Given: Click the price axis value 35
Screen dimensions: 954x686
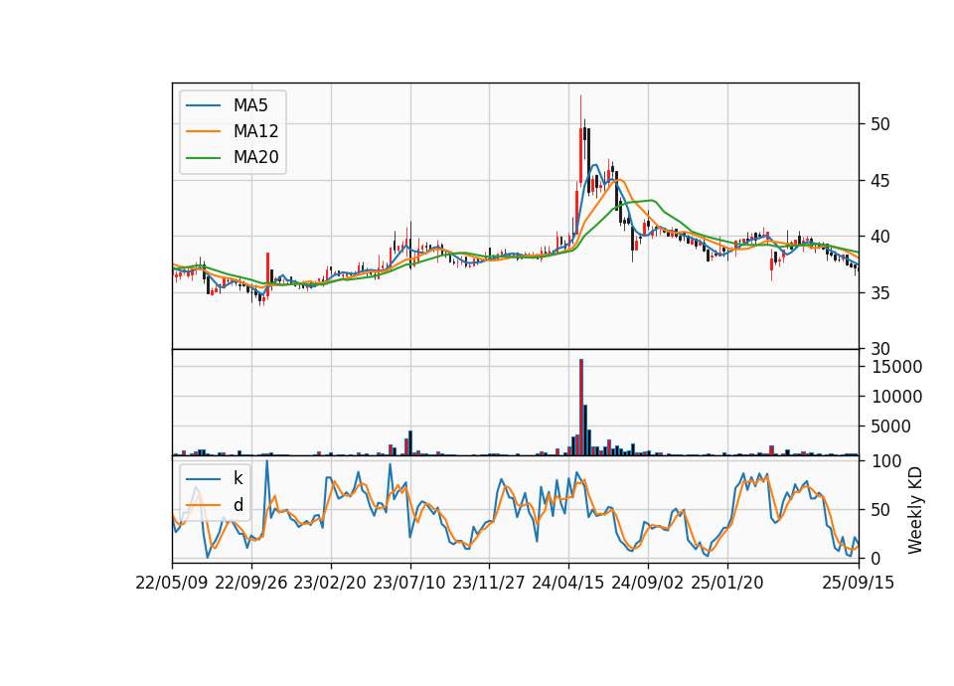Looking at the screenshot, I should (880, 292).
